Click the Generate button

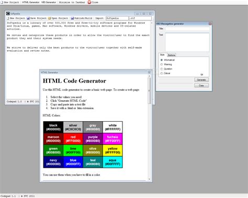pos(201,80)
